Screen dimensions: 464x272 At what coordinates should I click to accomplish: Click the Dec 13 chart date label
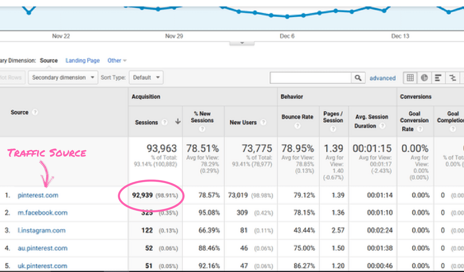[400, 36]
